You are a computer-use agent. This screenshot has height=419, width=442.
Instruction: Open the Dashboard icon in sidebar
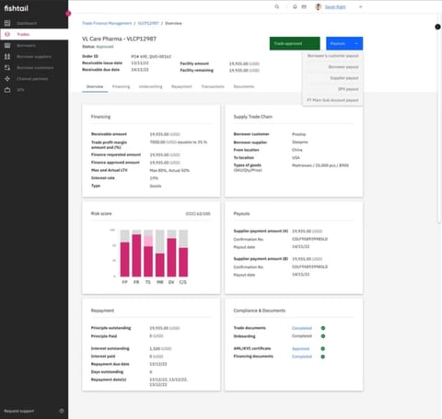[x=7, y=23]
